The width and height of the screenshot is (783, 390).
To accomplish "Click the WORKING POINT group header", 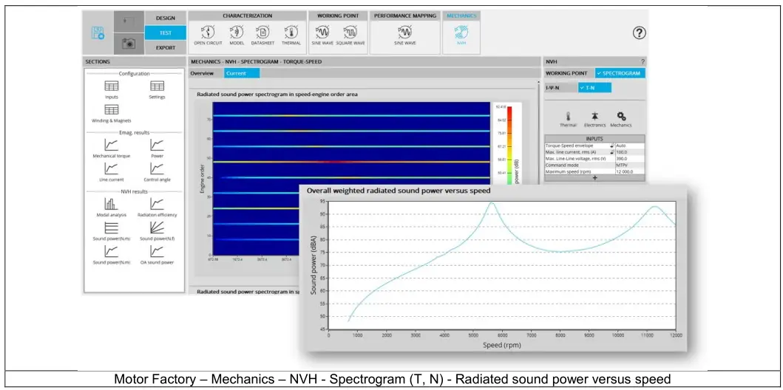I will point(338,16).
